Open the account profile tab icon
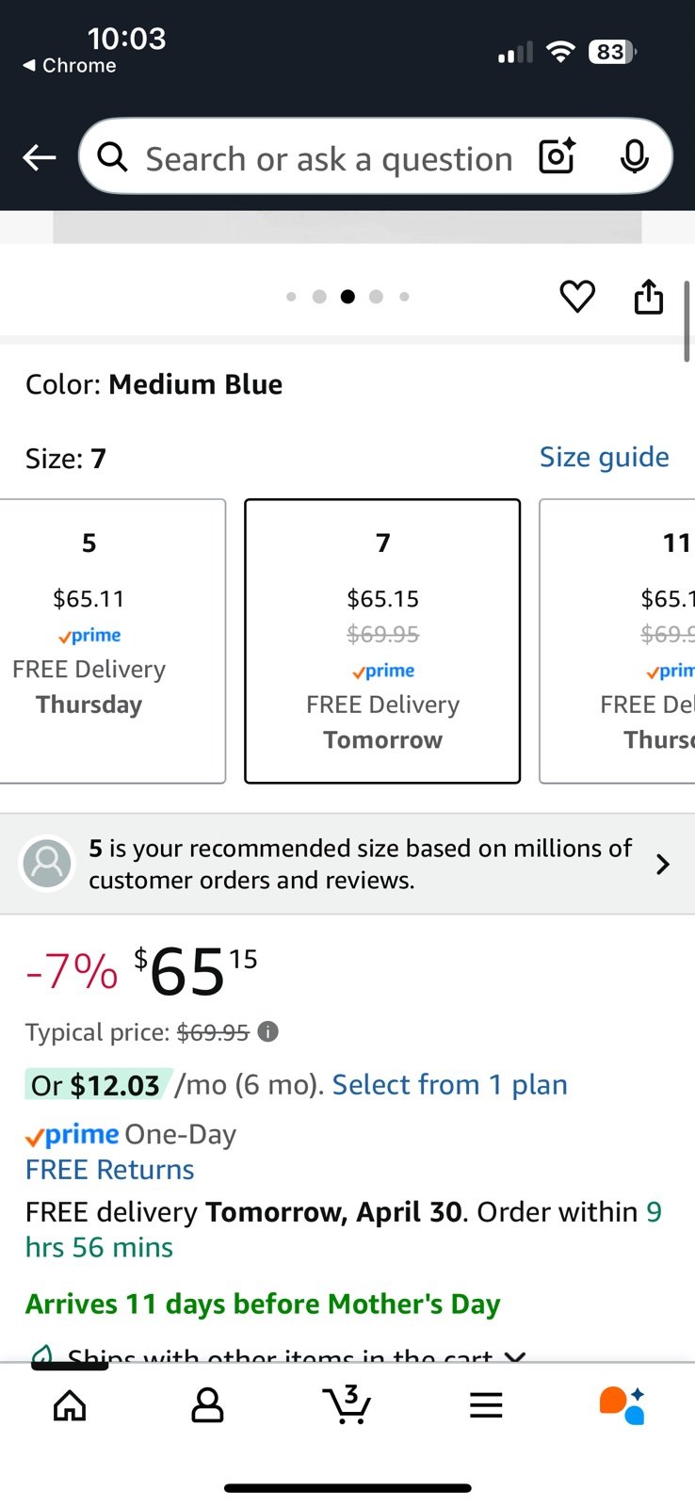Viewport: 695px width, 1507px height. tap(207, 1405)
